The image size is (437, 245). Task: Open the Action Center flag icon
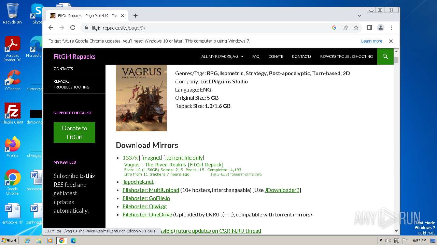point(404,241)
